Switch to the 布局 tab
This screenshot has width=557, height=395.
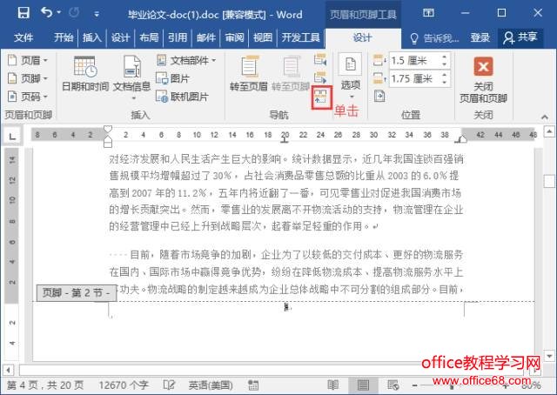click(149, 37)
